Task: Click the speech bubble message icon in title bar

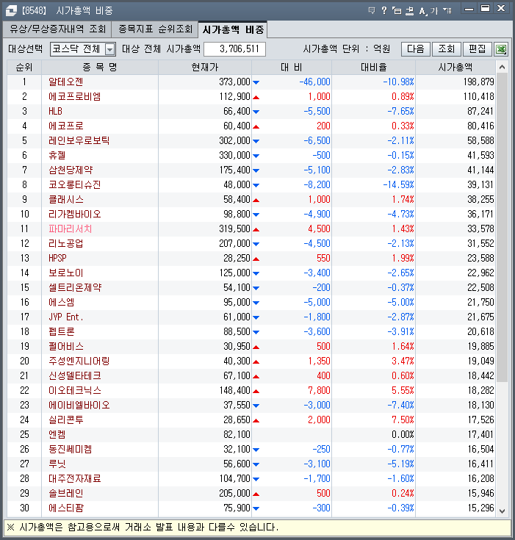Action: tap(371, 10)
